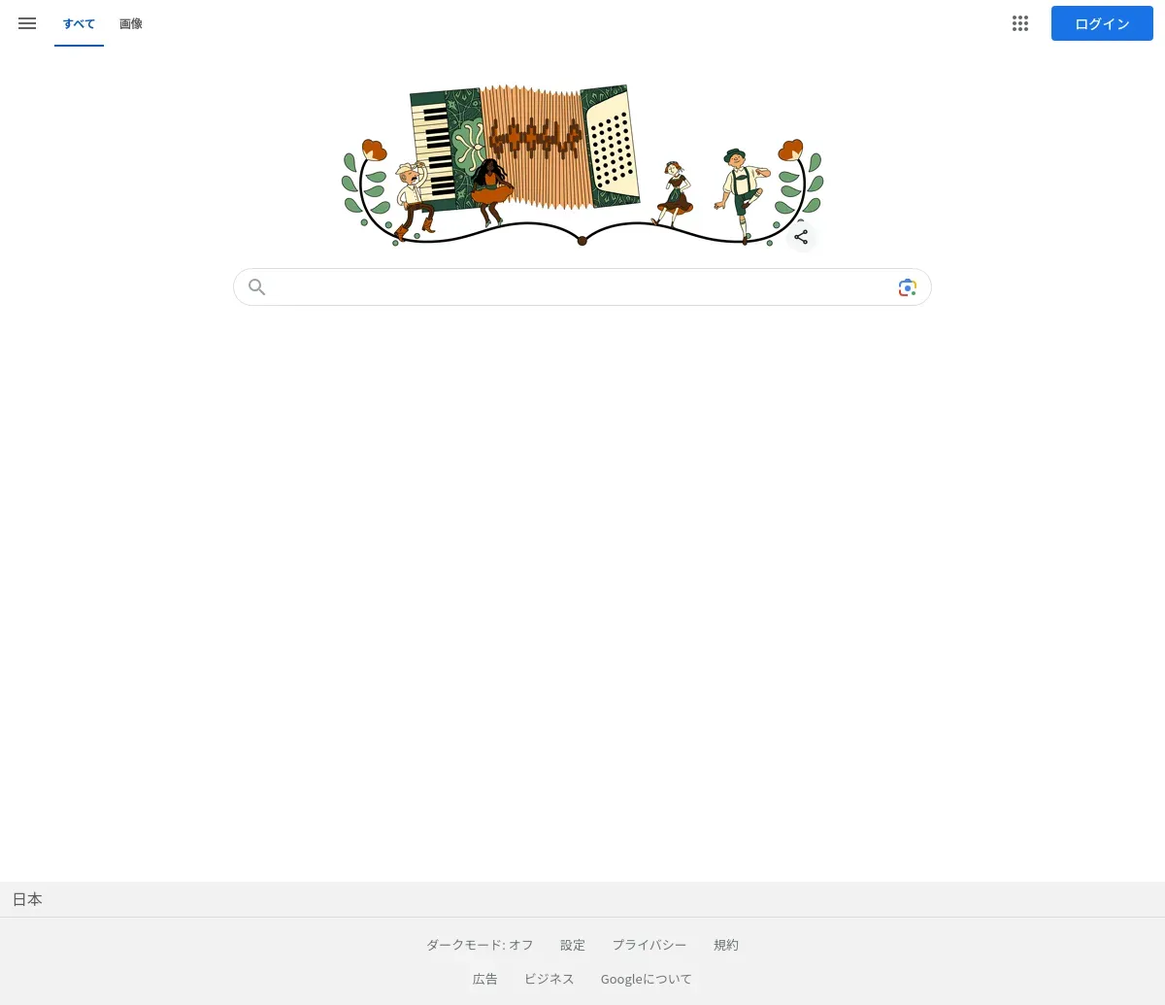The width and height of the screenshot is (1165, 1005).
Task: Select the すべて tab
Action: point(79,23)
